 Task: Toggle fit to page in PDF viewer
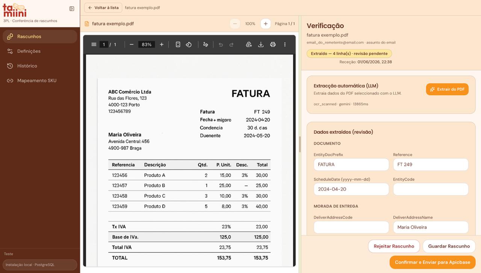click(178, 44)
